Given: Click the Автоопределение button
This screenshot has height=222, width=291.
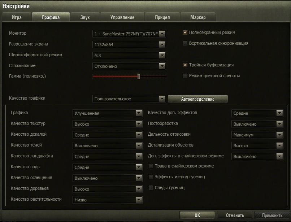Looking at the screenshot, I should point(198,99).
